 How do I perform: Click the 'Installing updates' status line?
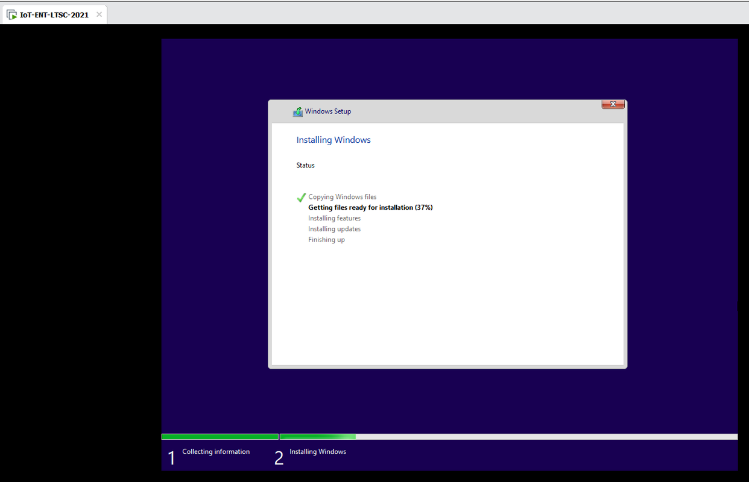(335, 229)
